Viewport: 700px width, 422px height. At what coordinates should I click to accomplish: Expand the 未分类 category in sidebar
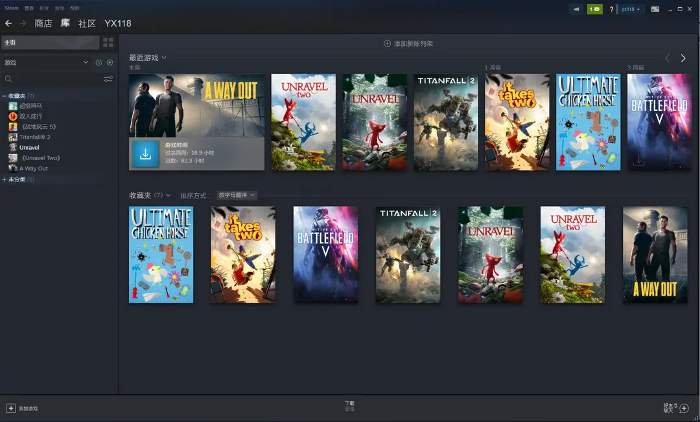(x=4, y=180)
